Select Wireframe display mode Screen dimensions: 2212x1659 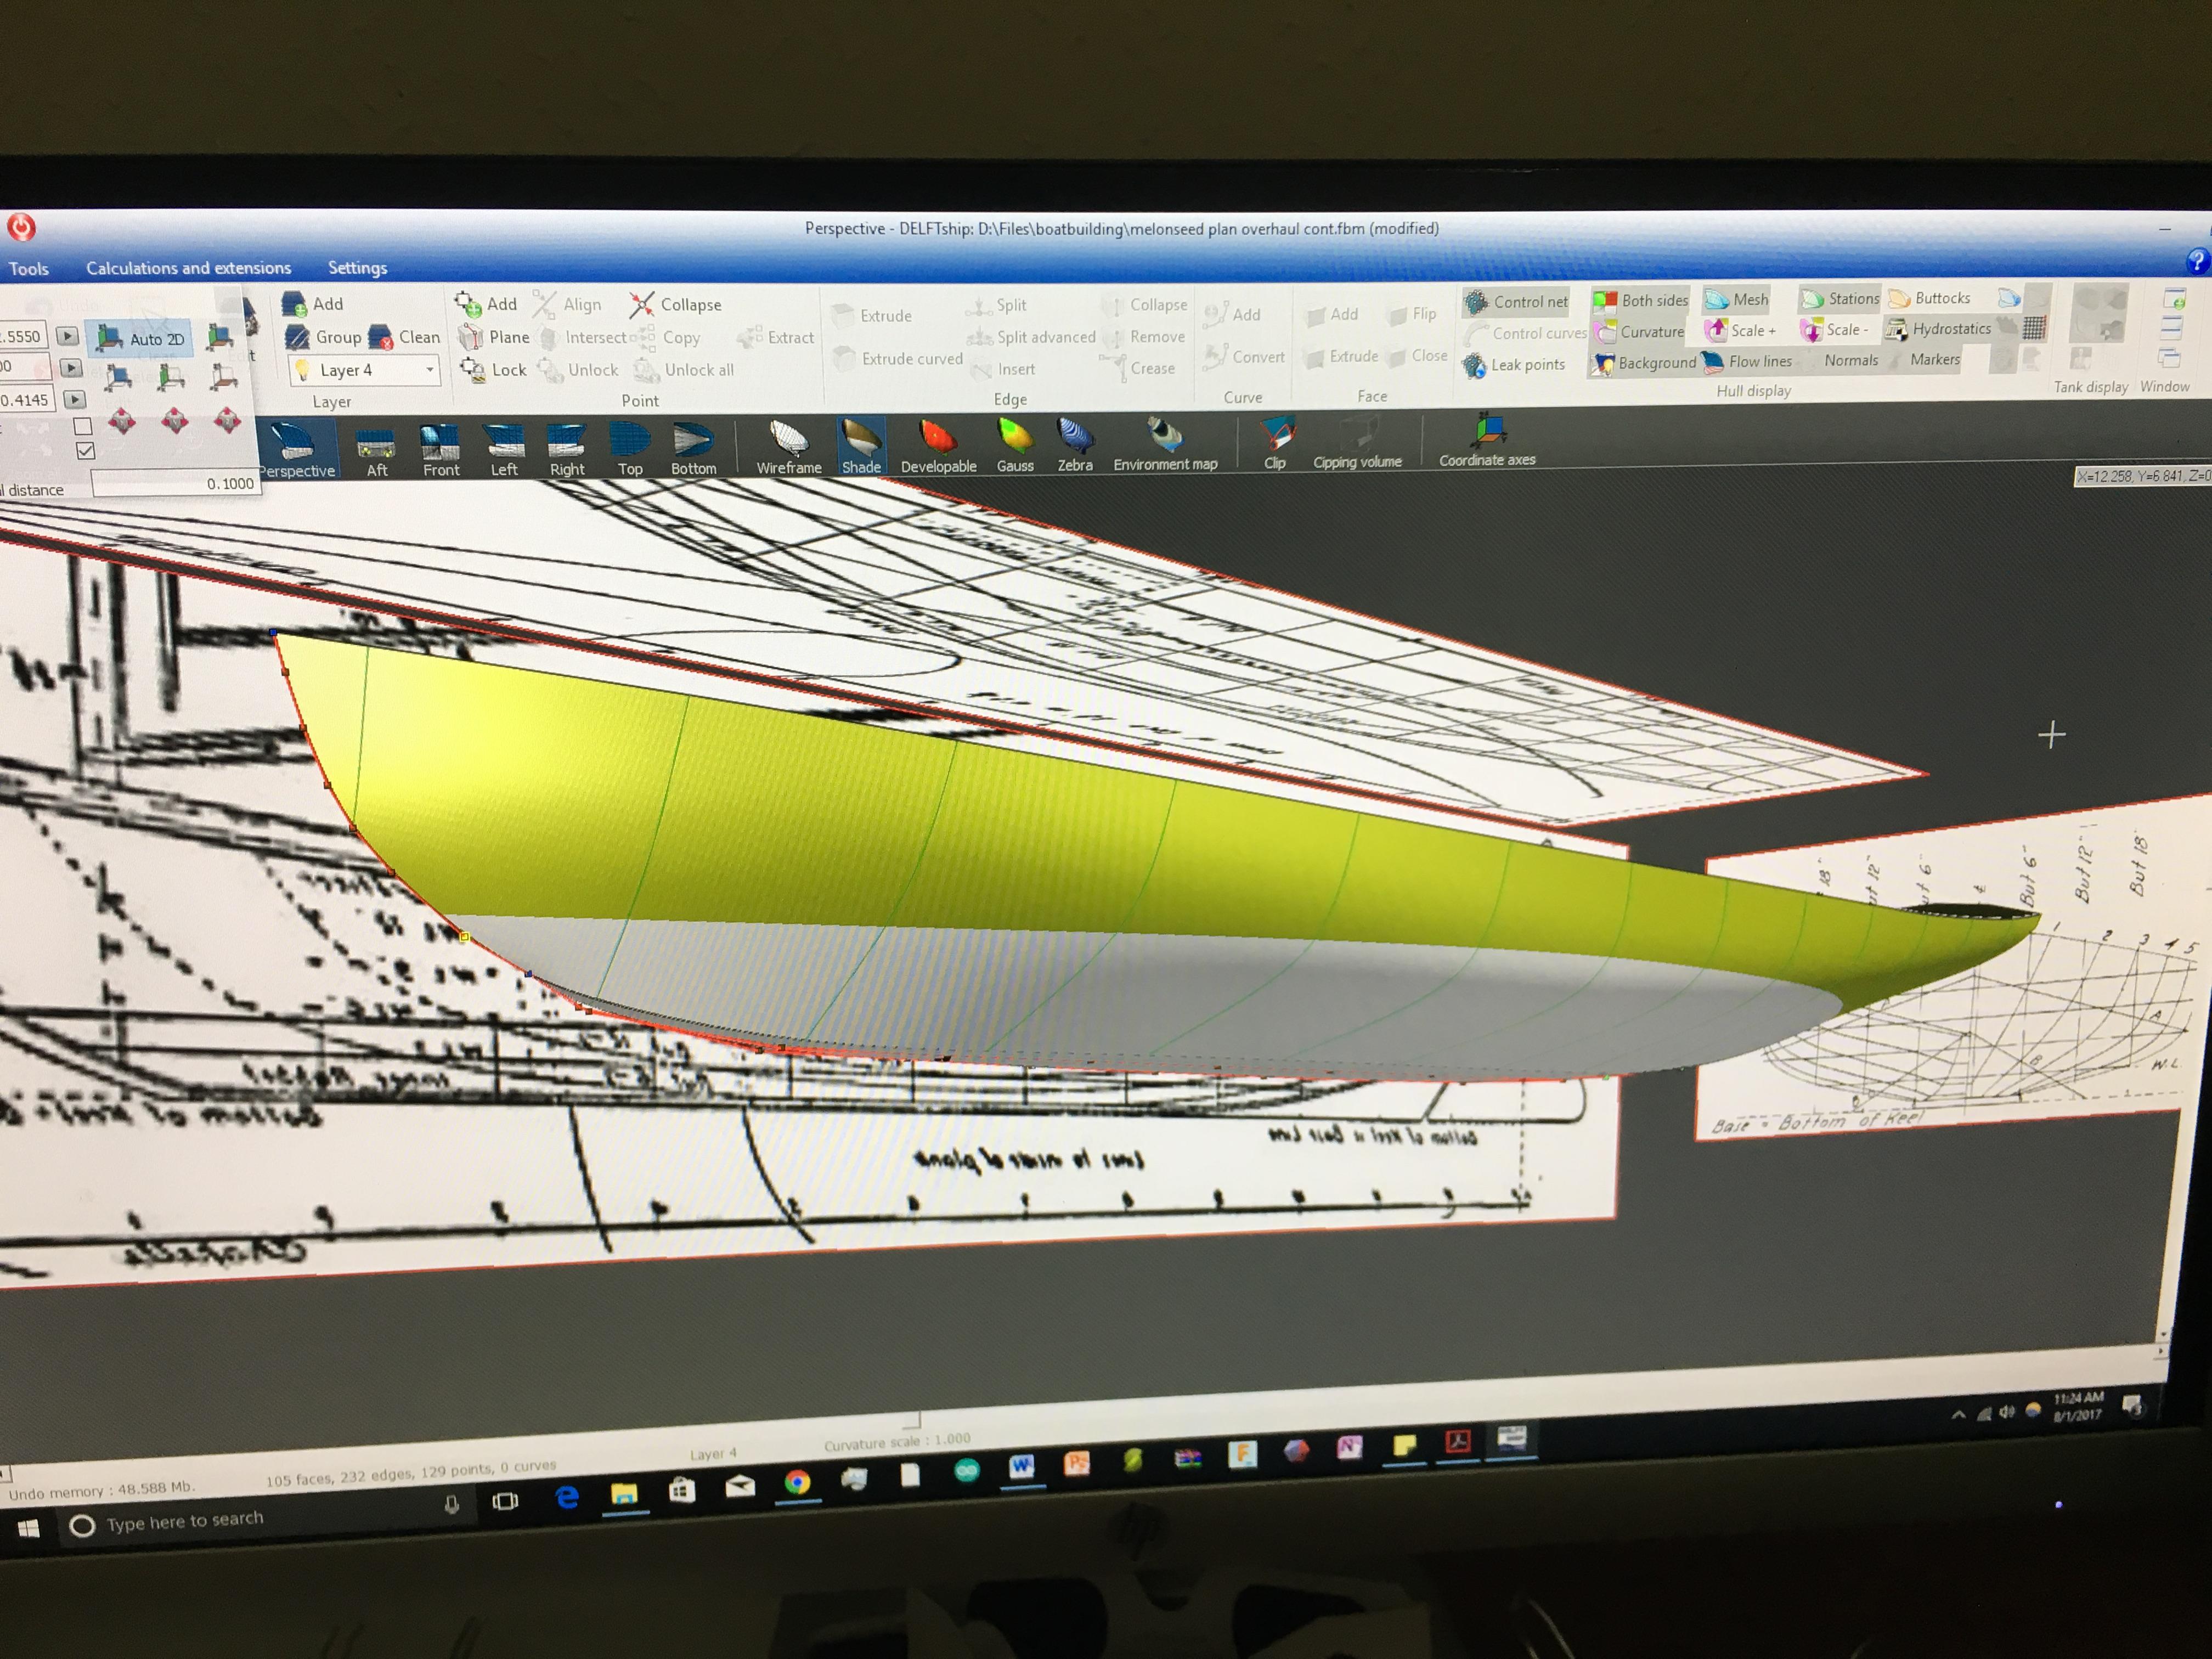pos(789,448)
